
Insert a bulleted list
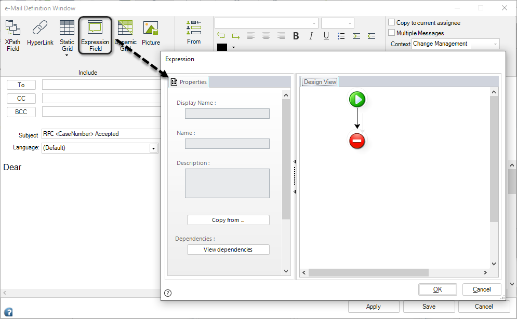tap(341, 36)
